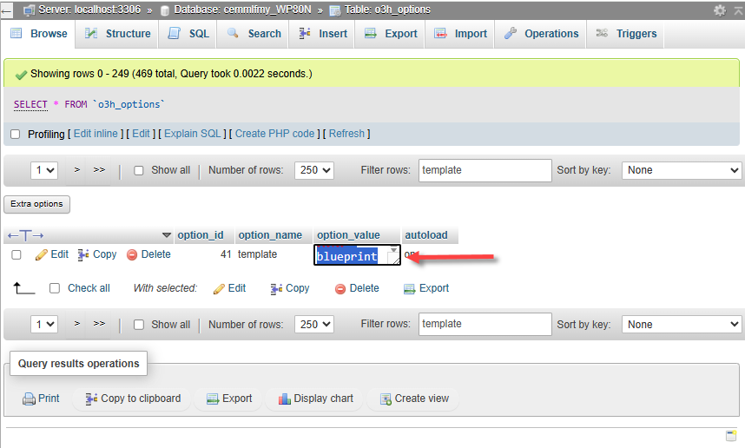Enable bottom Show all checkbox
This screenshot has height=448, width=745.
click(139, 325)
